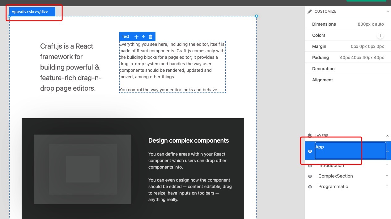Click the move icon in the Text toolbar

136,36
